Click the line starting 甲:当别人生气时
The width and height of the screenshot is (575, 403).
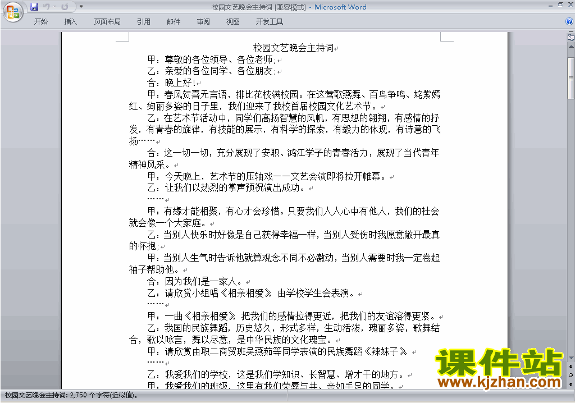[293, 258]
